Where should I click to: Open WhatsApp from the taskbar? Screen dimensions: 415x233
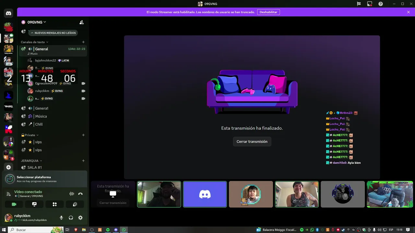124,230
